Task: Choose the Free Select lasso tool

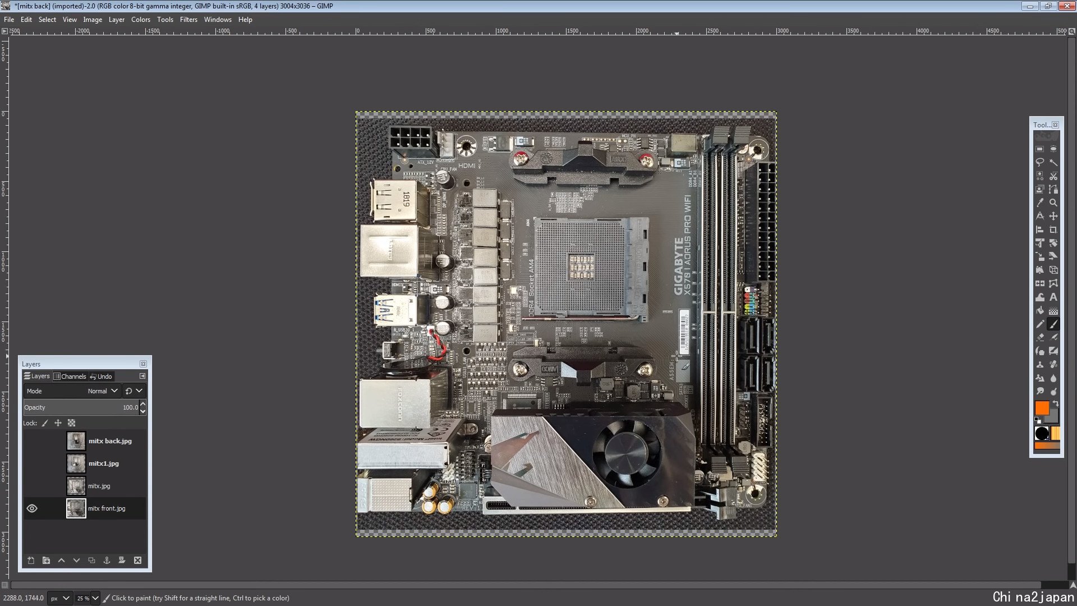Action: coord(1039,163)
